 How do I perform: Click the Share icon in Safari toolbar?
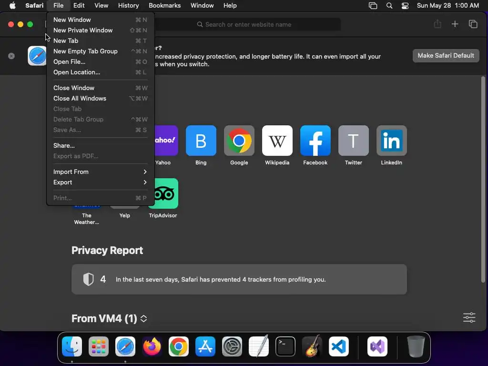(x=437, y=24)
